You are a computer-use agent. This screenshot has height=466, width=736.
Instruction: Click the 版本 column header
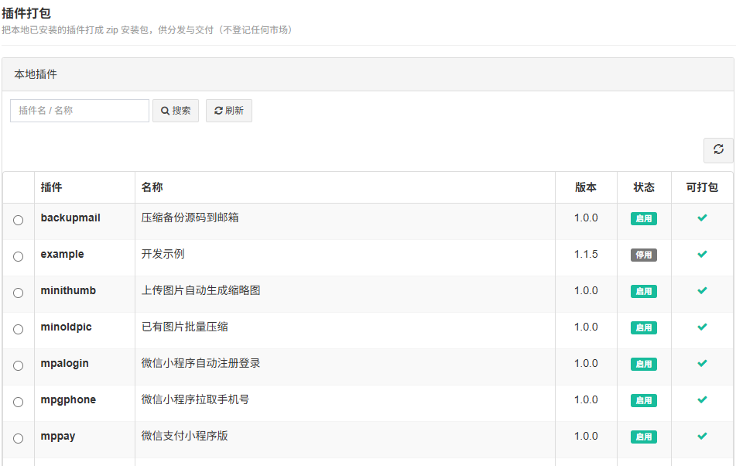(586, 187)
